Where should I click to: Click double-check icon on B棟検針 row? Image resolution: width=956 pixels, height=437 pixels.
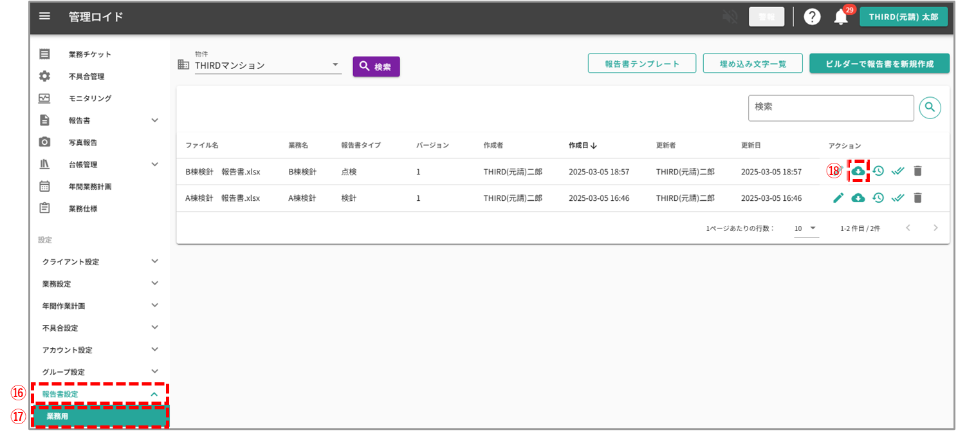pyautogui.click(x=898, y=171)
